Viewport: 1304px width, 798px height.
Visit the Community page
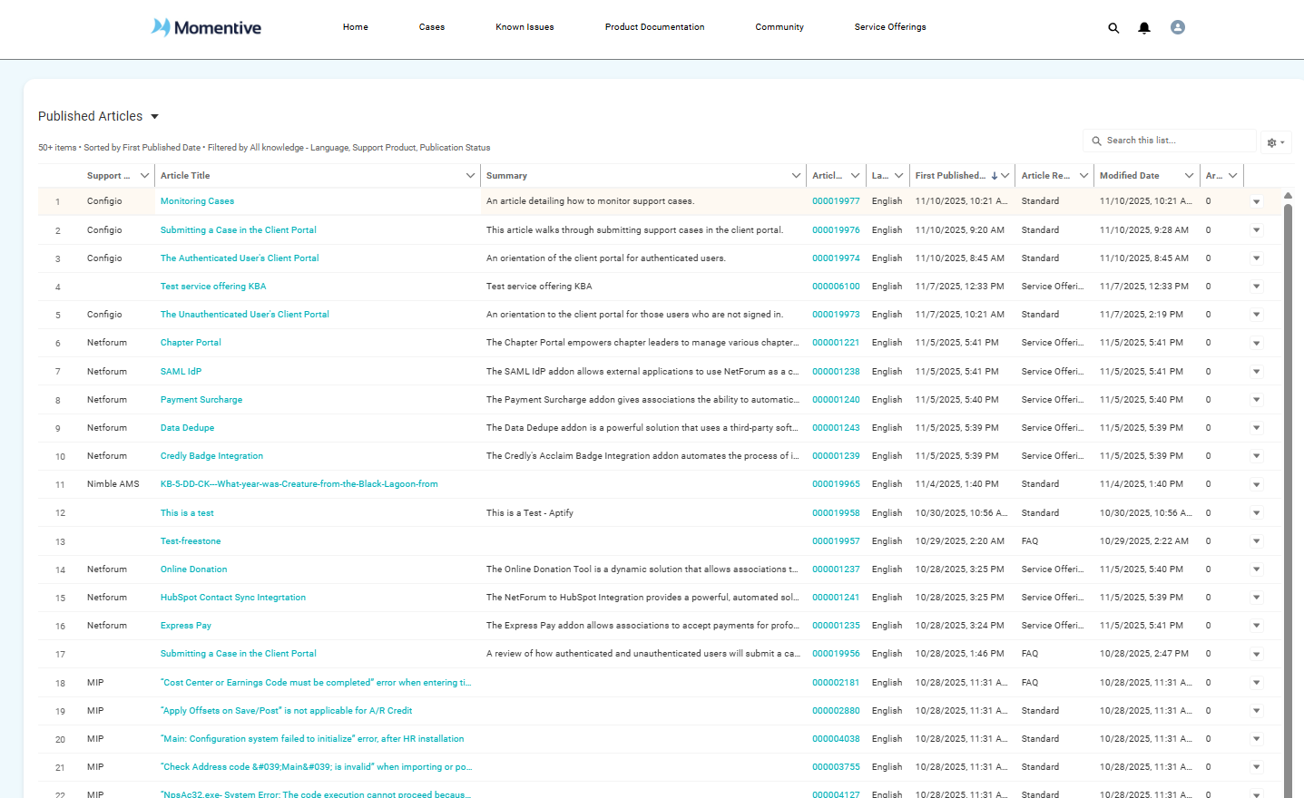click(779, 27)
